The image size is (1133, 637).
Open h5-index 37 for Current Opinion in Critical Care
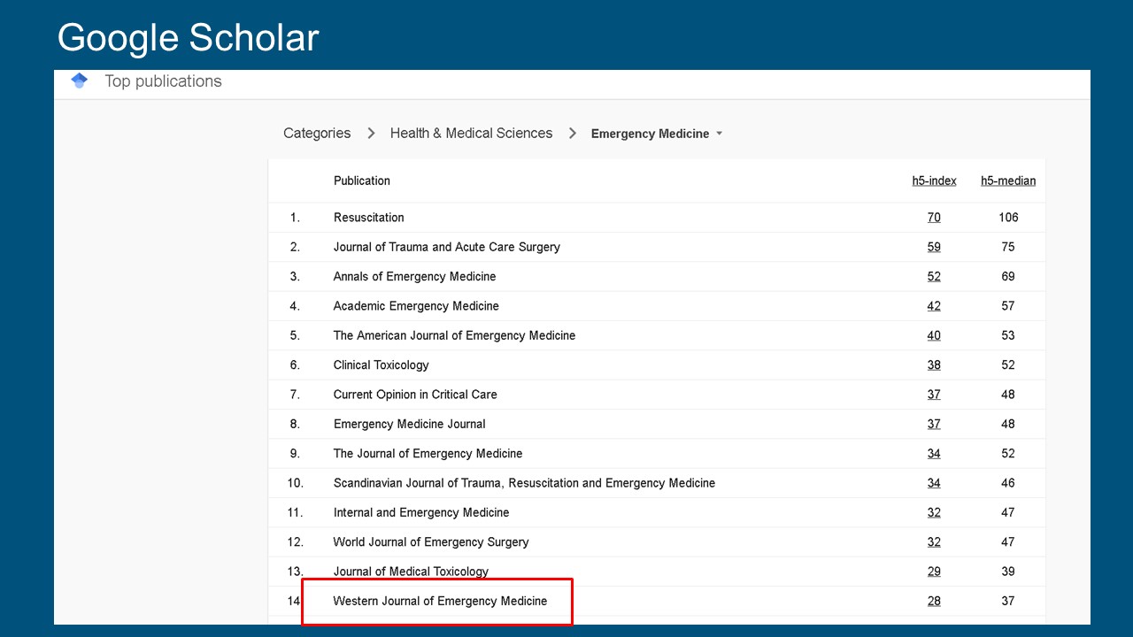click(x=934, y=395)
